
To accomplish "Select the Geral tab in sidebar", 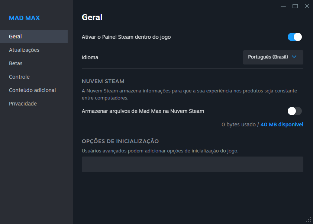I will pyautogui.click(x=34, y=37).
